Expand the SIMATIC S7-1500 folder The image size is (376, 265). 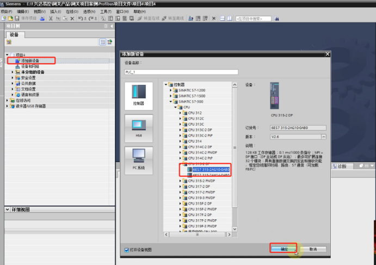click(x=171, y=96)
